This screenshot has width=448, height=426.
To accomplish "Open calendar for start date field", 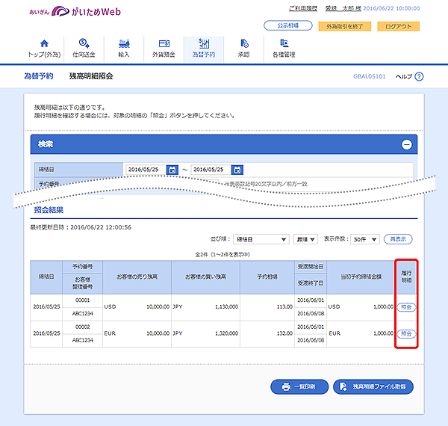I will pyautogui.click(x=172, y=170).
